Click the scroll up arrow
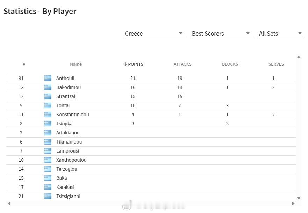 [x=299, y=57]
